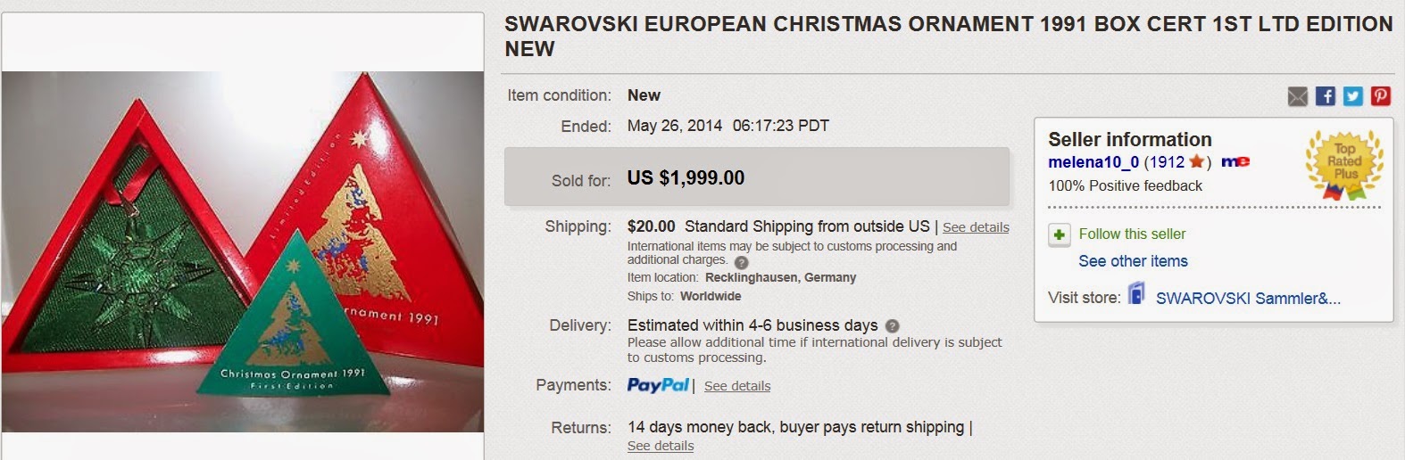
Task: Open payments See details link
Action: click(x=737, y=386)
